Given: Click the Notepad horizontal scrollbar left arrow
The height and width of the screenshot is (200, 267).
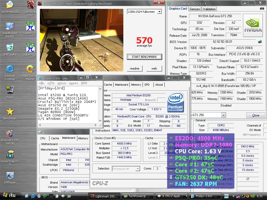Looking at the screenshot, I should [x=40, y=125].
